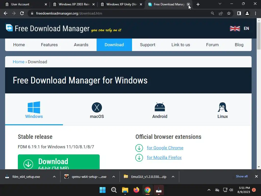Open the zoom magnifier icon in the address bar
The height and width of the screenshot is (196, 261).
pyautogui.click(x=212, y=13)
